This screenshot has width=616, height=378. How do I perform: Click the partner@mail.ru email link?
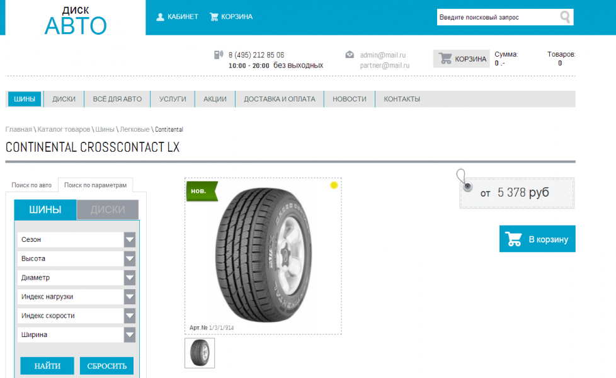pos(385,66)
